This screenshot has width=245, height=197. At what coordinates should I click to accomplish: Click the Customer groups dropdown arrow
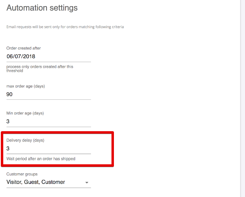[87, 183]
